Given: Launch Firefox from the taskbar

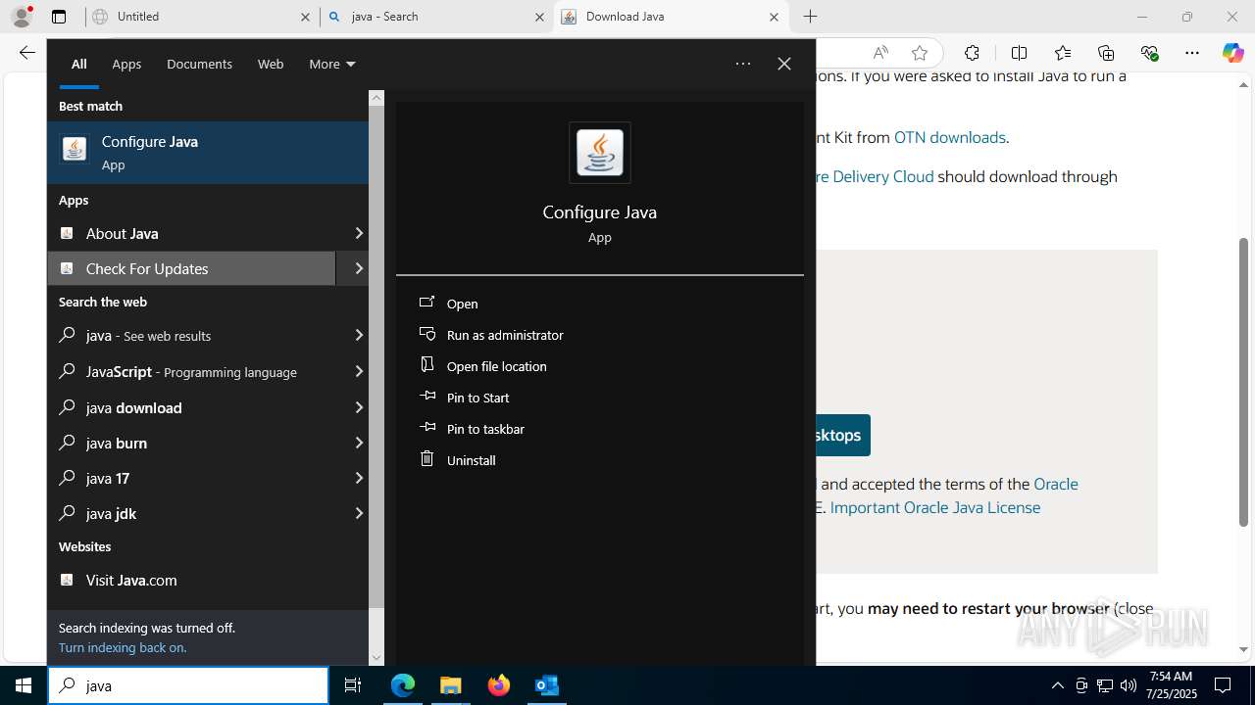Looking at the screenshot, I should pos(498,685).
